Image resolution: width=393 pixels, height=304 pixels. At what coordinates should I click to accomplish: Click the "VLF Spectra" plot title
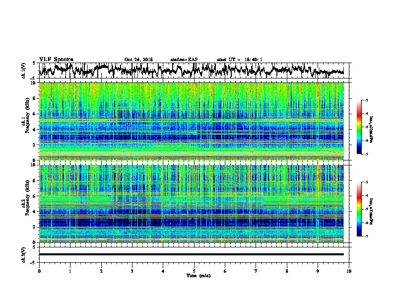click(x=56, y=60)
